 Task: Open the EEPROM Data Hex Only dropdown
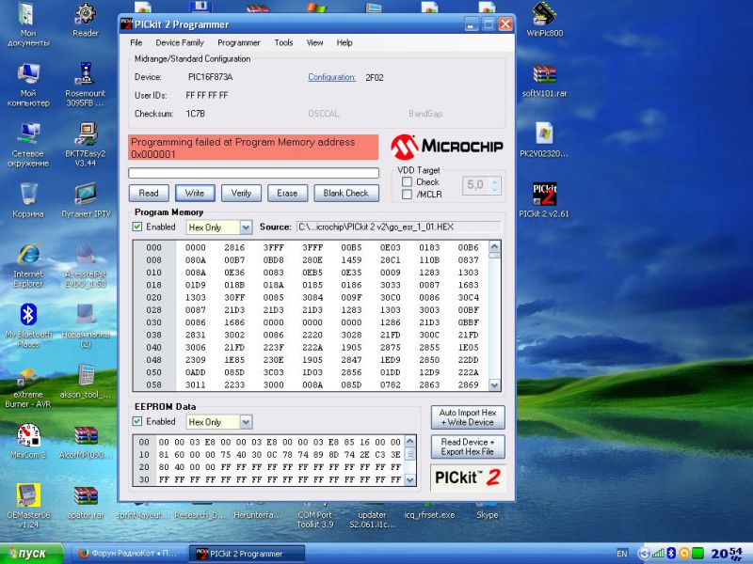tap(246, 422)
